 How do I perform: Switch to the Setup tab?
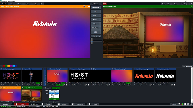56,88
